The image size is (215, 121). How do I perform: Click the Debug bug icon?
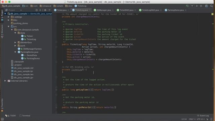point(201,6)
